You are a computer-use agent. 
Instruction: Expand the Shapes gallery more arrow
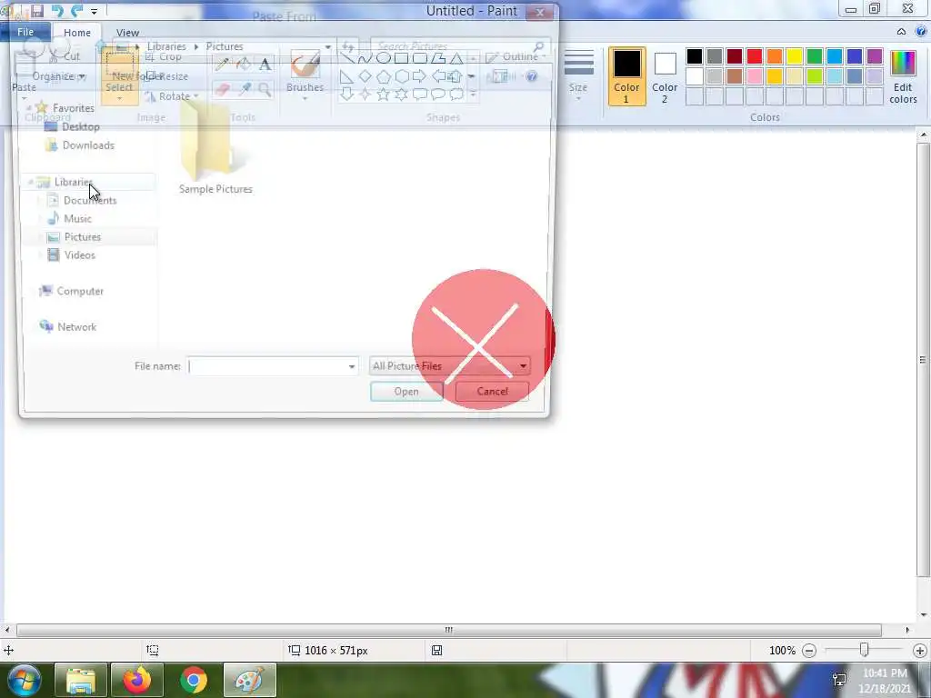[473, 95]
